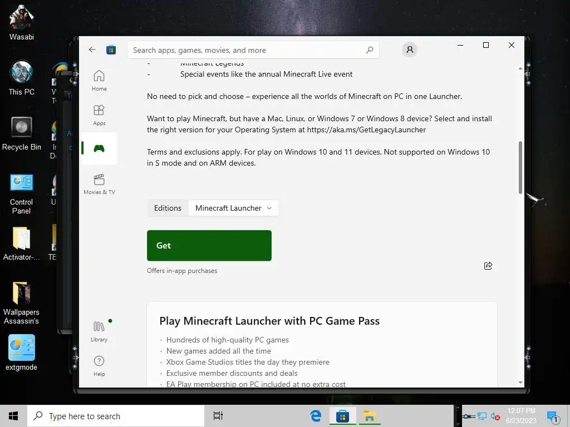Image resolution: width=570 pixels, height=427 pixels.
Task: Expand the Minecraft Launcher editions dropdown
Action: pyautogui.click(x=233, y=208)
